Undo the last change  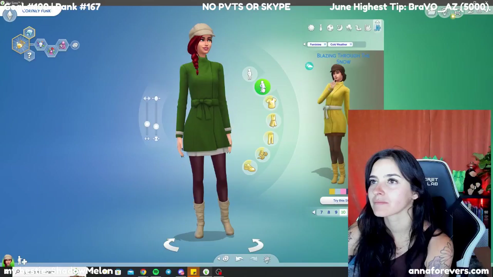coord(239,259)
